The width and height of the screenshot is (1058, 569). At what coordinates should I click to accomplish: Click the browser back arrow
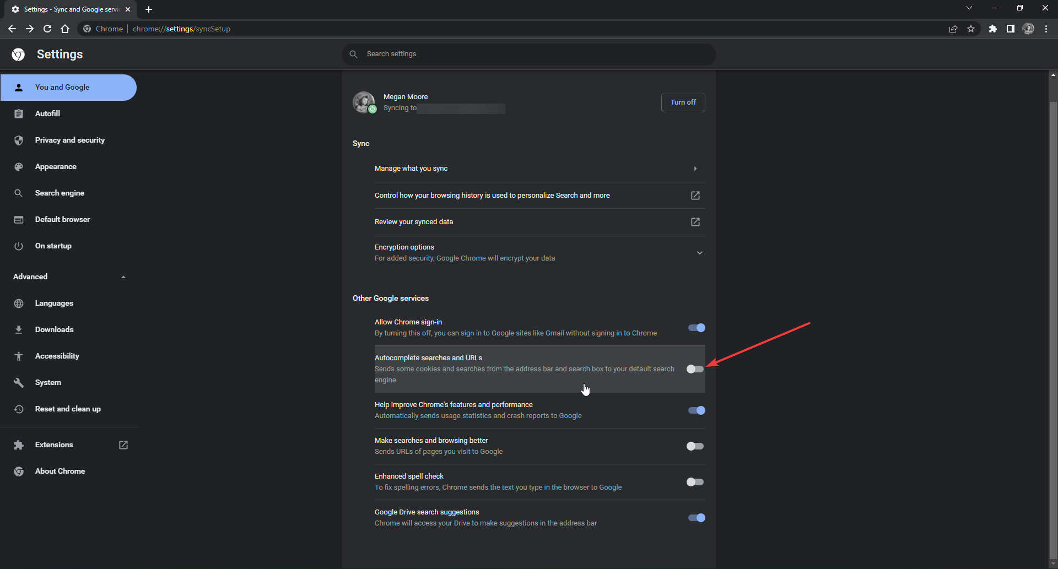[12, 29]
